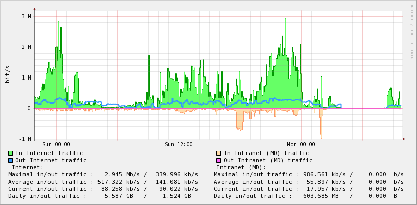Click the 'Internet:' statistics heading

tap(28, 167)
